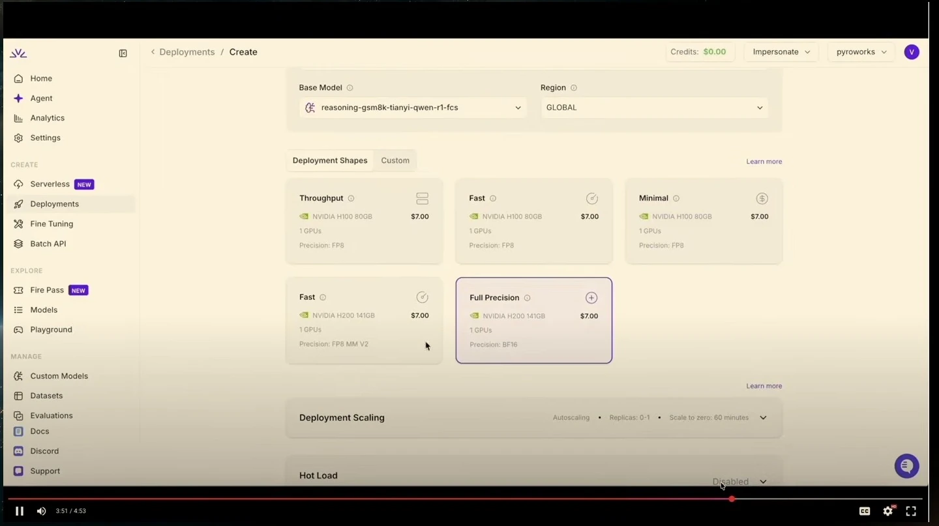Mute the video volume

tap(41, 511)
